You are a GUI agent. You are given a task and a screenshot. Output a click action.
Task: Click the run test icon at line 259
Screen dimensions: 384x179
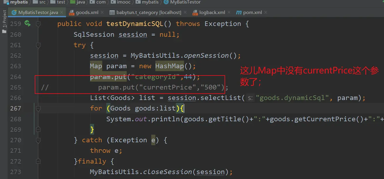click(27, 23)
